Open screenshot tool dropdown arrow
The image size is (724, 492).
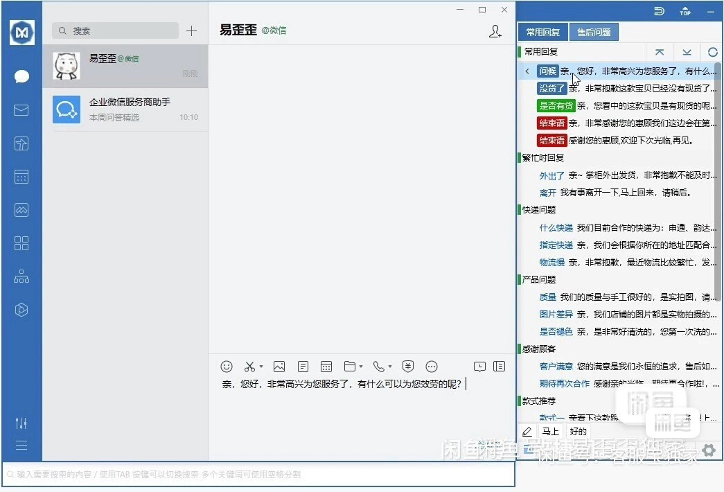point(261,367)
